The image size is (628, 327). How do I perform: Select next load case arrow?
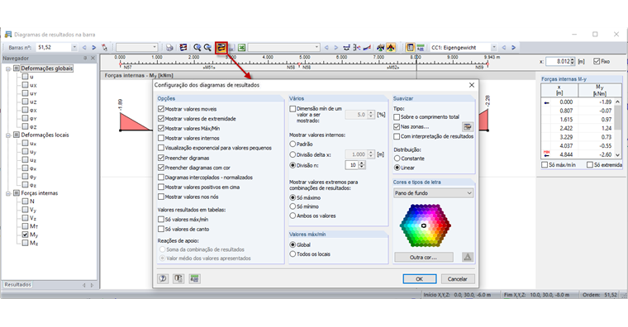coord(513,48)
